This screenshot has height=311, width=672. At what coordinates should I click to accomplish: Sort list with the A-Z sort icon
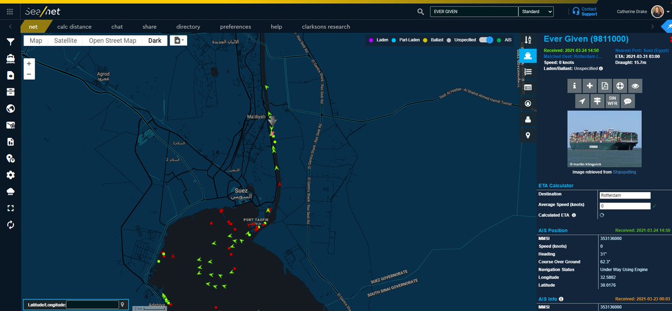click(528, 40)
